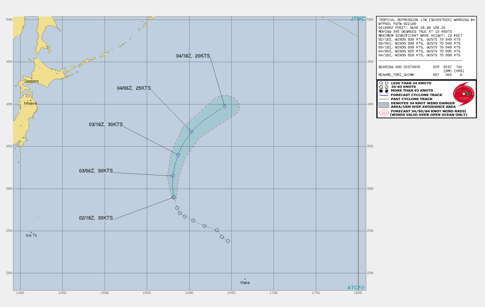Click the 03/06Z forecast position marker
Screen dimensions: 485x307
tap(173, 176)
